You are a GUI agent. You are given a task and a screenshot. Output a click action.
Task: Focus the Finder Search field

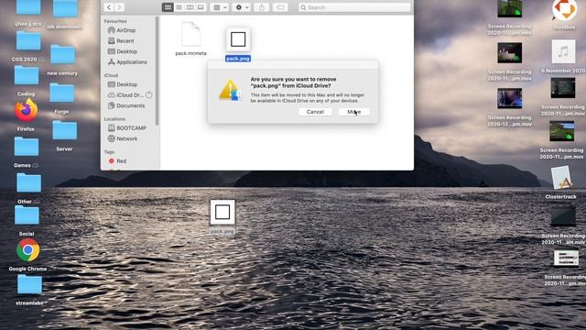coord(354,7)
